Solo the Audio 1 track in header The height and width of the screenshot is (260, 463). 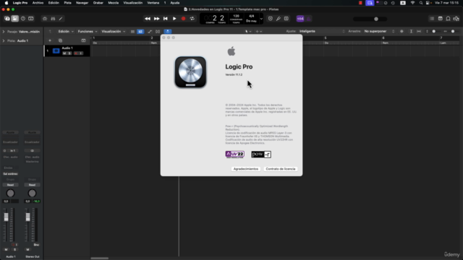pos(69,53)
